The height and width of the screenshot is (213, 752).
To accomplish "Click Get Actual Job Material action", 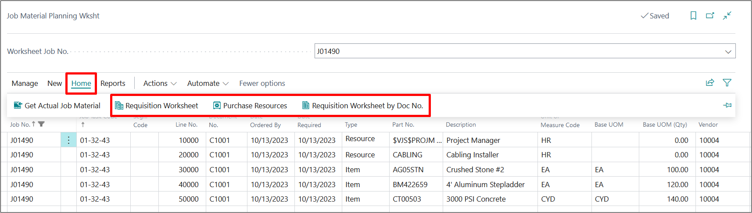I will (57, 106).
